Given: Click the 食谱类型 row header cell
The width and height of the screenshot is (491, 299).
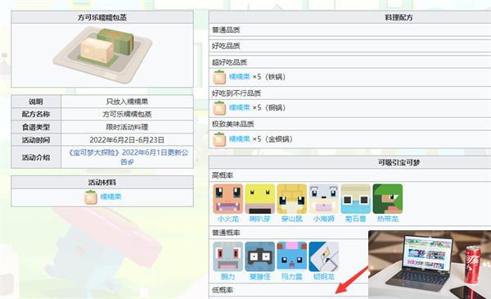Looking at the screenshot, I should [x=36, y=127].
